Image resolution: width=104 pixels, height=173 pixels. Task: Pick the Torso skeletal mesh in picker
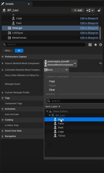point(74,136)
